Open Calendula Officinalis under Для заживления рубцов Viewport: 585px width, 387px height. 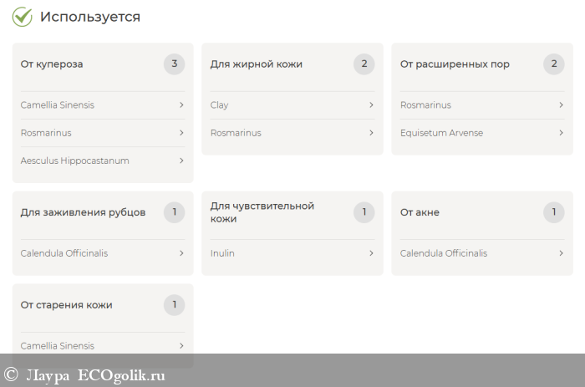[64, 253]
